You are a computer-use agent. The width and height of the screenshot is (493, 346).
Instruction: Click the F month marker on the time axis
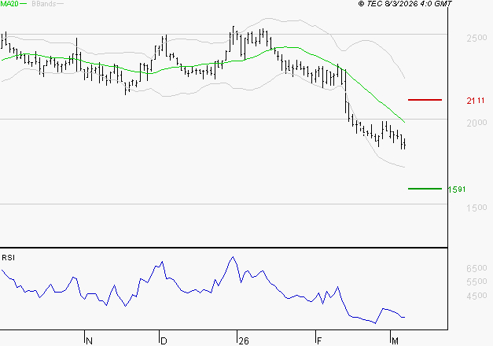tap(319, 341)
